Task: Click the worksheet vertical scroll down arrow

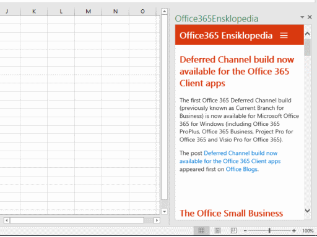Action: pyautogui.click(x=164, y=212)
